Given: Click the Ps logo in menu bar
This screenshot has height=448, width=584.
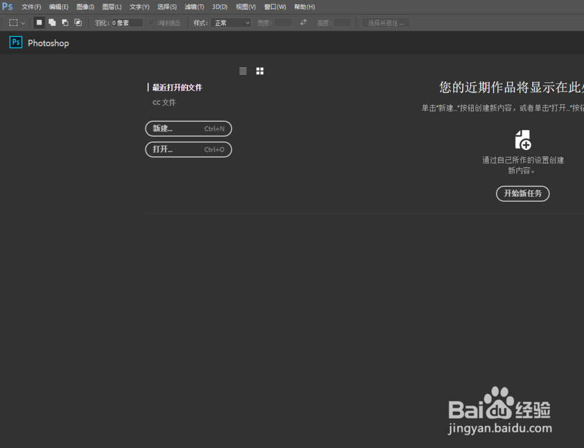Looking at the screenshot, I should [7, 6].
